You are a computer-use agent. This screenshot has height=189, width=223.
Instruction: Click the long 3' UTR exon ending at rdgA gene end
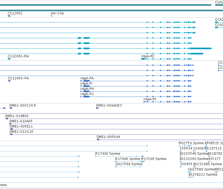click(201, 48)
